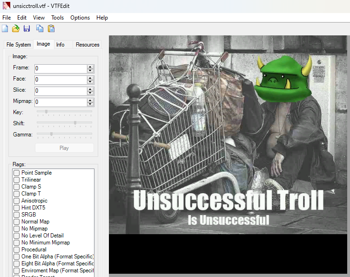
Task: Open the View menu
Action: [x=39, y=18]
